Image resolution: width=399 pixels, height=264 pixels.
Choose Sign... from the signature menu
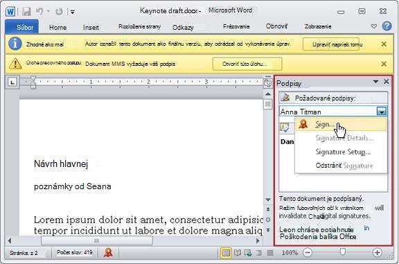point(341,125)
